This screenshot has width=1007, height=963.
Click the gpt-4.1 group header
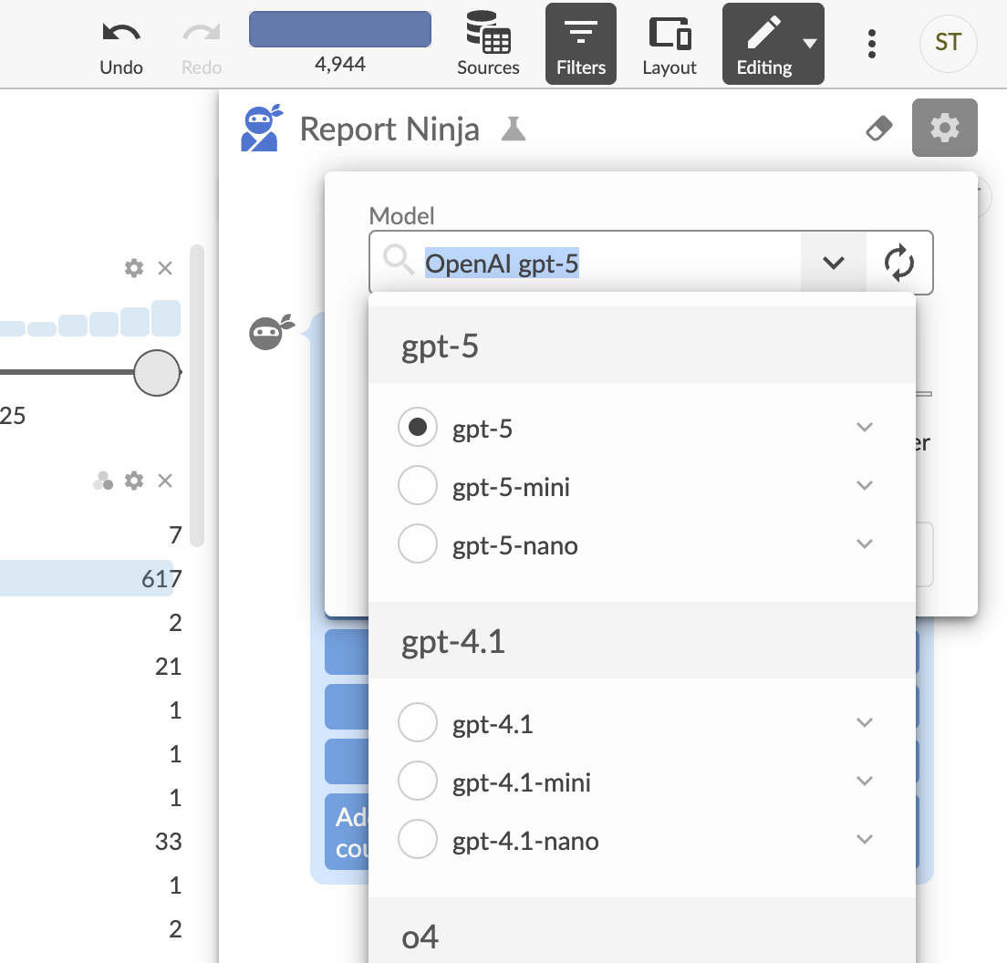point(641,640)
